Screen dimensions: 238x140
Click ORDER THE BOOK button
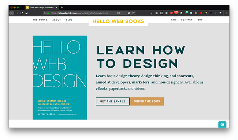coord(147,101)
